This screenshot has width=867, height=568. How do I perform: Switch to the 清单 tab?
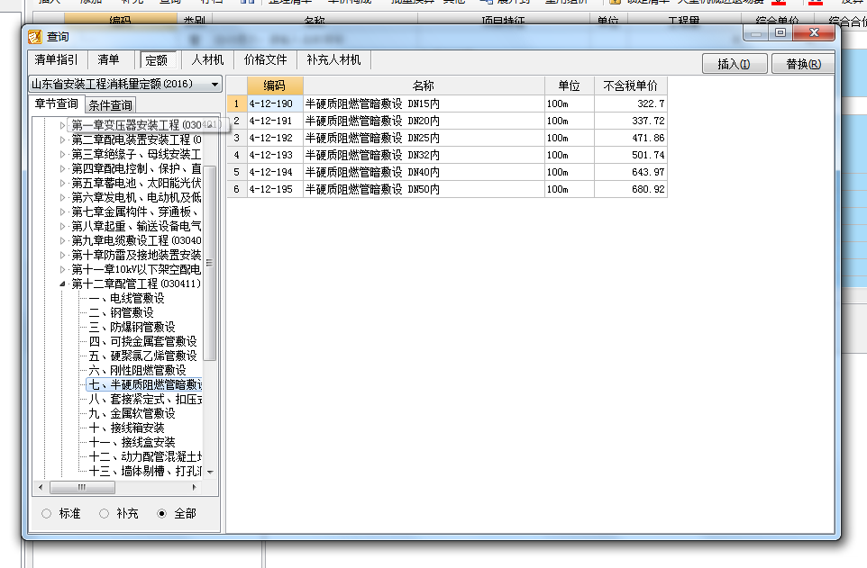tap(108, 59)
